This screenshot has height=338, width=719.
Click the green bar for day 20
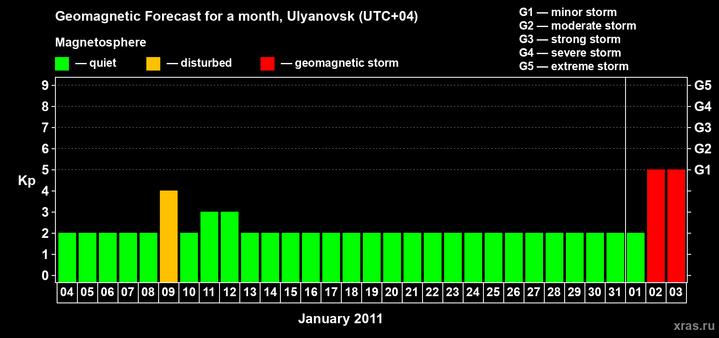point(392,257)
